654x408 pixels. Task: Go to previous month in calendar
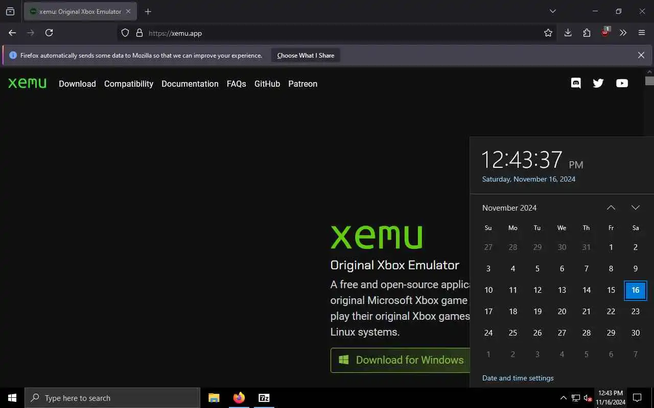tap(611, 208)
